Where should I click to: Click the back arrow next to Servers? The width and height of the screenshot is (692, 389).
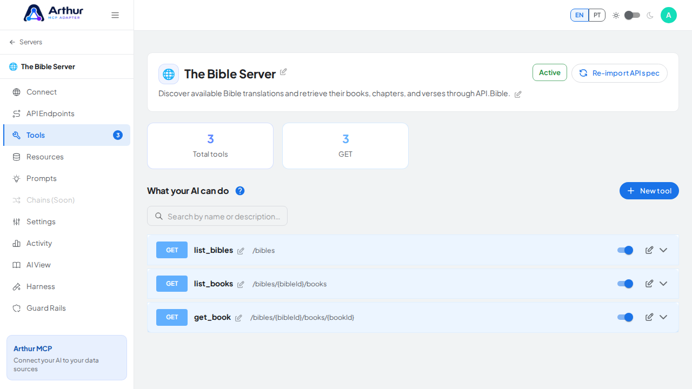point(12,42)
